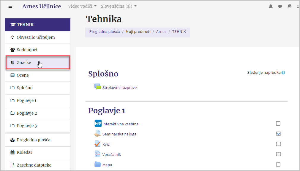Go to Pregledna plošča breadcrumb

(105, 32)
